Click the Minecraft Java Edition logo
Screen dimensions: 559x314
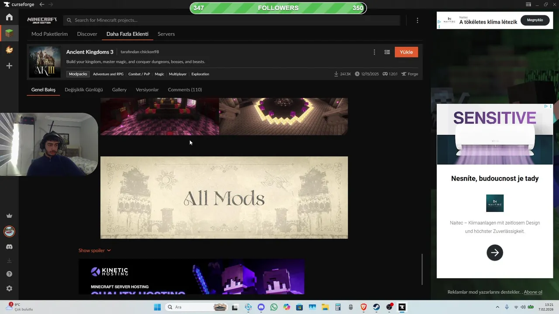click(x=42, y=20)
